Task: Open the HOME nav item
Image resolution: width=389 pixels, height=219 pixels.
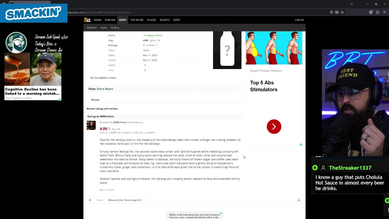Action: pos(97,20)
